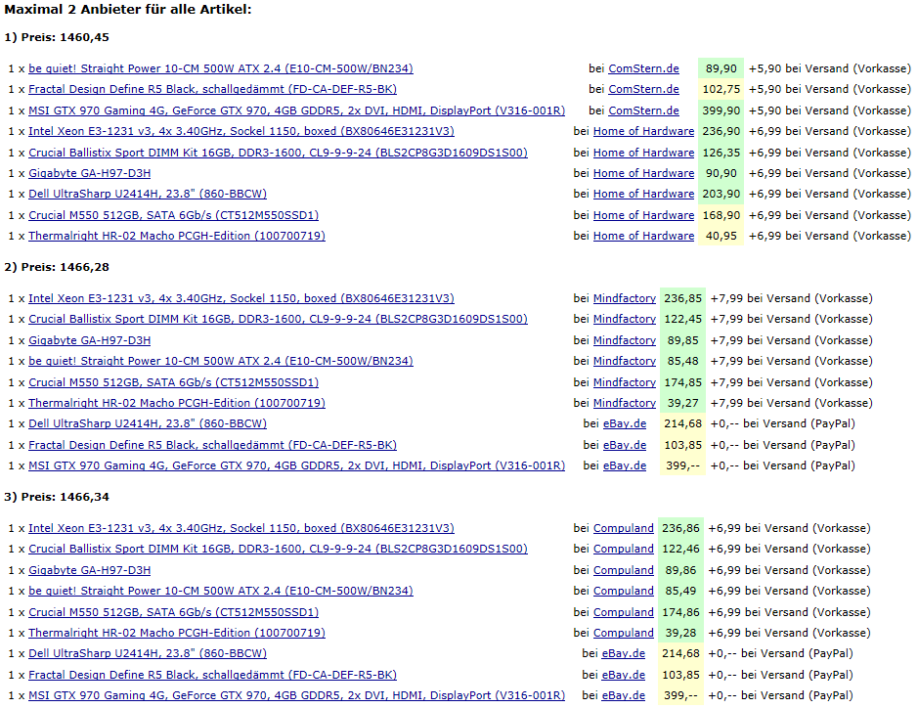Visit Home of Hardware in the 168,90 row
Viewport: 918px width, 708px height.
coord(644,215)
